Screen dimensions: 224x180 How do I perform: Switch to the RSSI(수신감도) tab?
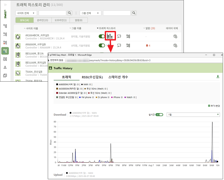94,77
